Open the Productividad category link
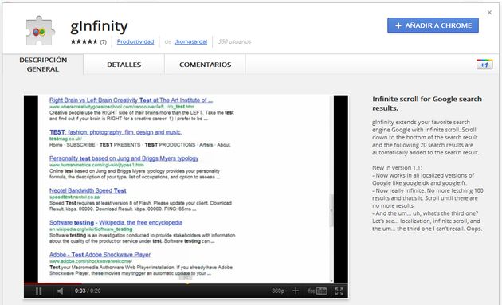This screenshot has height=305, width=502. pyautogui.click(x=135, y=41)
